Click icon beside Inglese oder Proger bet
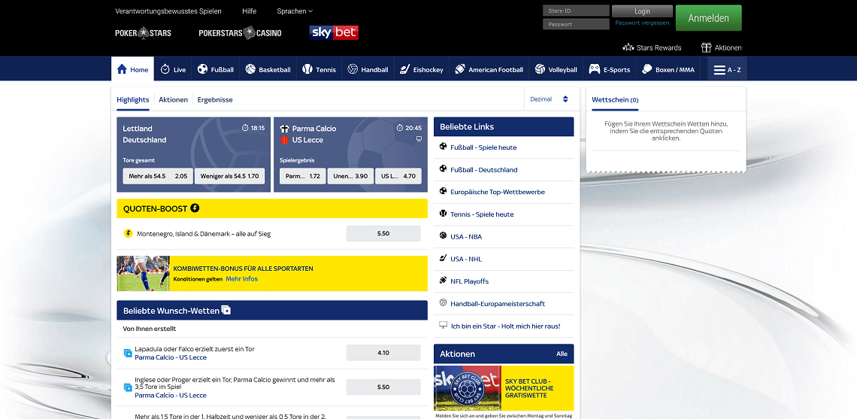The height and width of the screenshot is (419, 857). click(x=128, y=387)
